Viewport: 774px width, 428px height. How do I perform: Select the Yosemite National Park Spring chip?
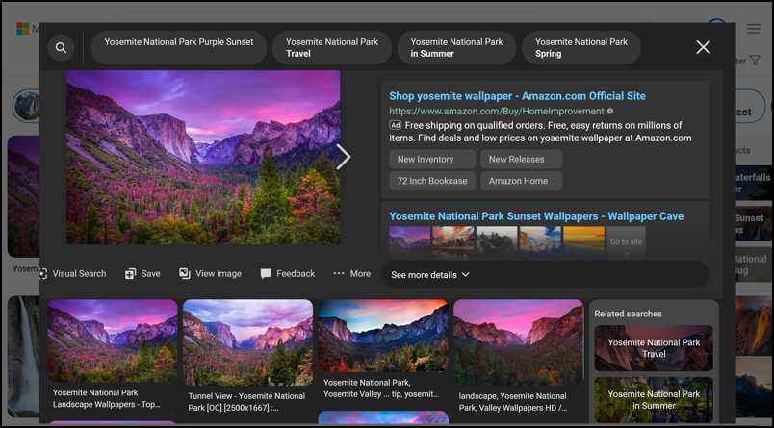tap(581, 48)
